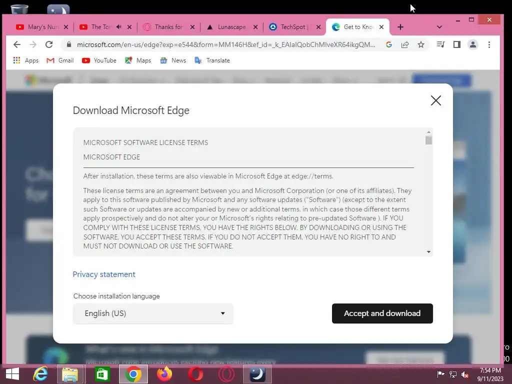Toggle the side panel icon
The height and width of the screenshot is (384, 512).
(x=457, y=44)
